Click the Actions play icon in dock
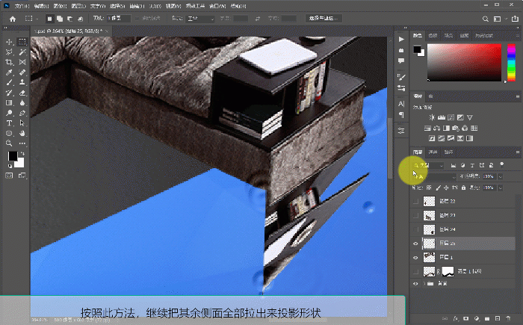The height and width of the screenshot is (325, 523). (401, 39)
